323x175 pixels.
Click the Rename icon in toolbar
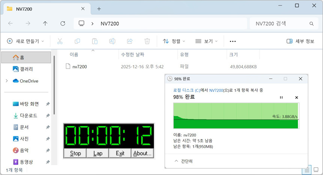pos(112,41)
